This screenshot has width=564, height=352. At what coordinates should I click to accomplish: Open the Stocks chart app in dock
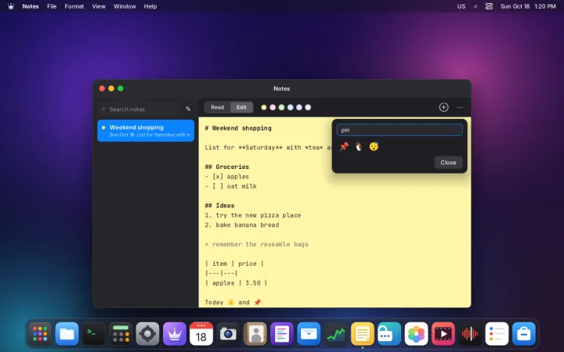click(335, 334)
